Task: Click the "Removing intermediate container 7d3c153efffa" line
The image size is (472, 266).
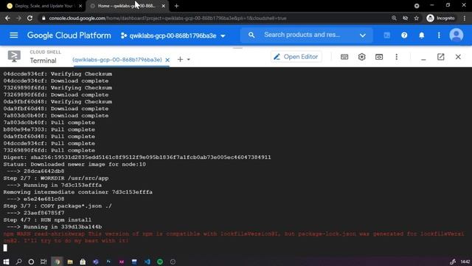Action: pyautogui.click(x=78, y=192)
